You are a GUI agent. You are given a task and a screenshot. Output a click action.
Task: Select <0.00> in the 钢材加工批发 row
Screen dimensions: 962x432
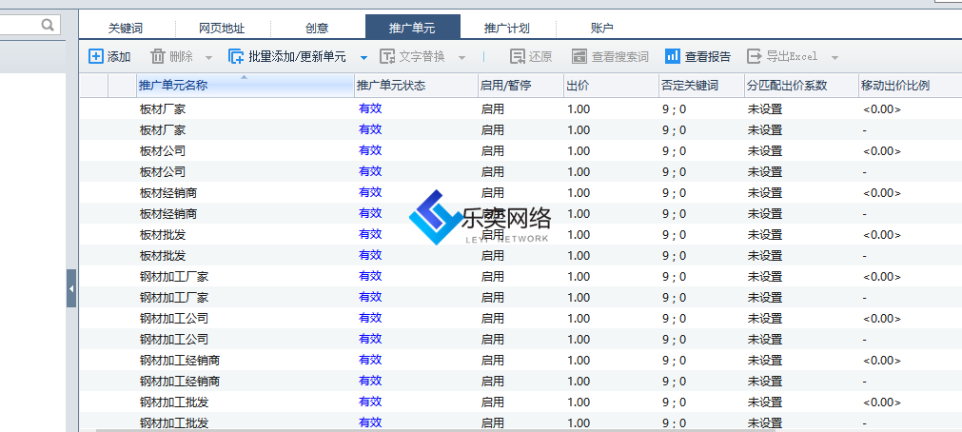[882, 403]
